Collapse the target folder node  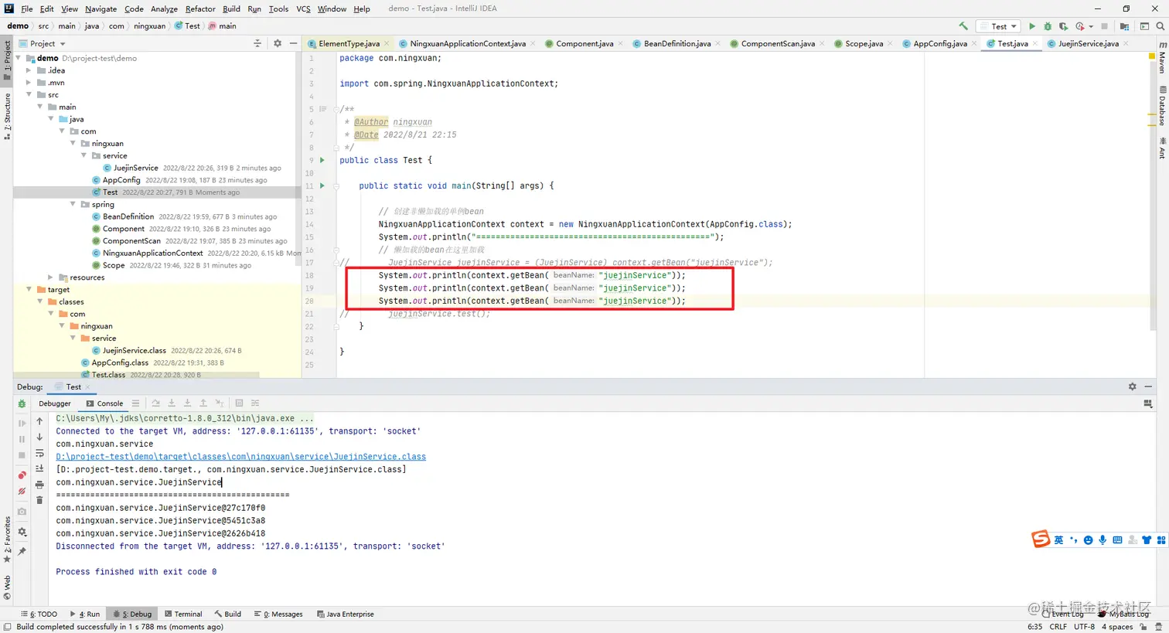coord(29,290)
